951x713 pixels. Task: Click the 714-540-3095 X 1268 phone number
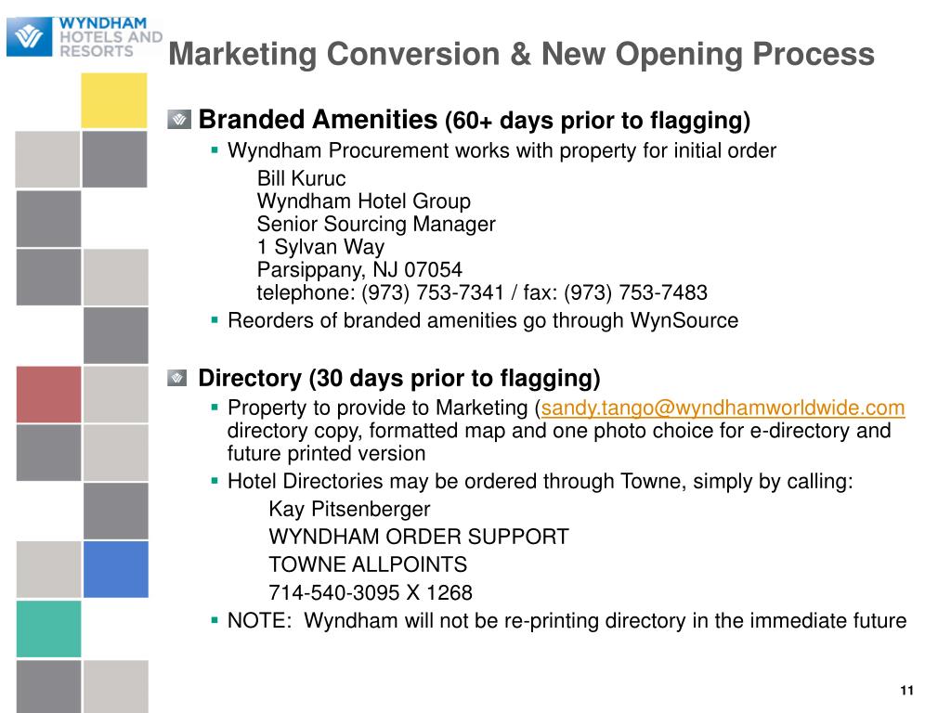tap(371, 592)
